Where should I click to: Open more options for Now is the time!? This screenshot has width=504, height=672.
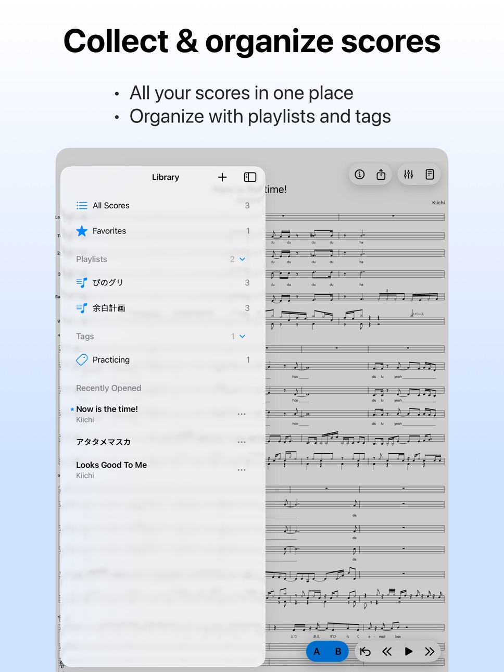(242, 414)
